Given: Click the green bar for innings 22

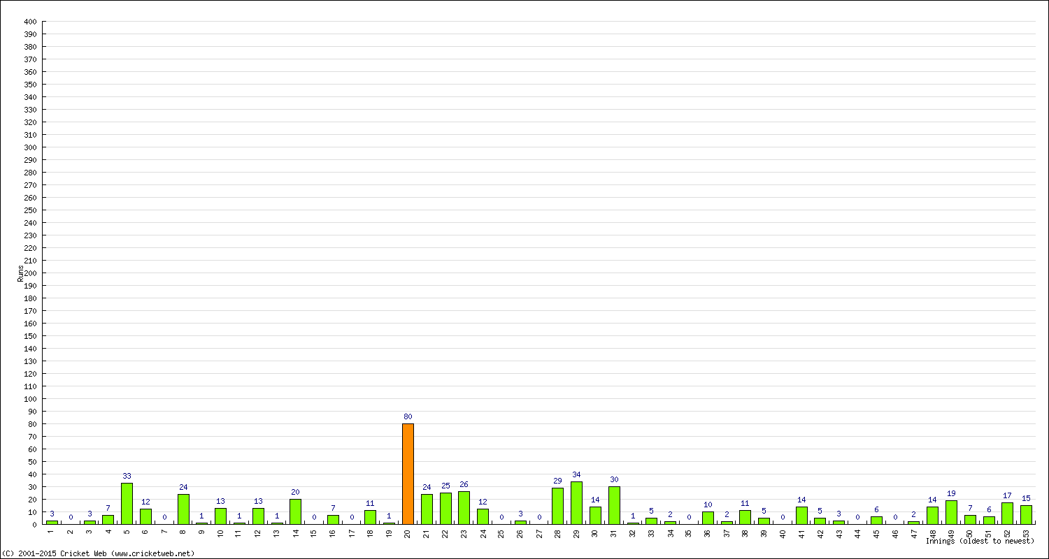Looking at the screenshot, I should 445,508.
